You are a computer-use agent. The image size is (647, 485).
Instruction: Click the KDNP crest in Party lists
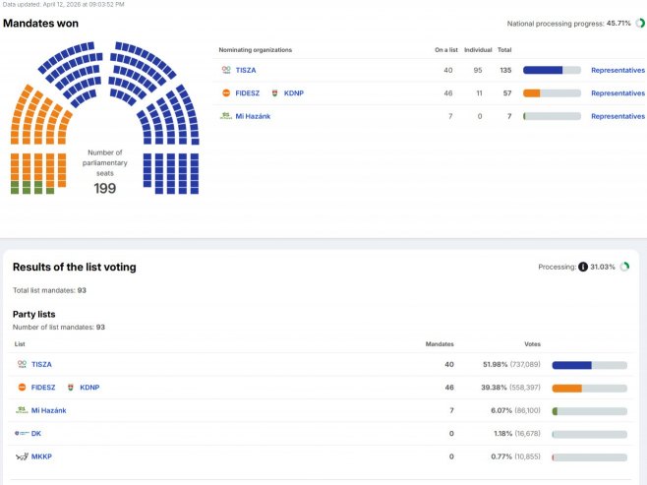tap(70, 388)
